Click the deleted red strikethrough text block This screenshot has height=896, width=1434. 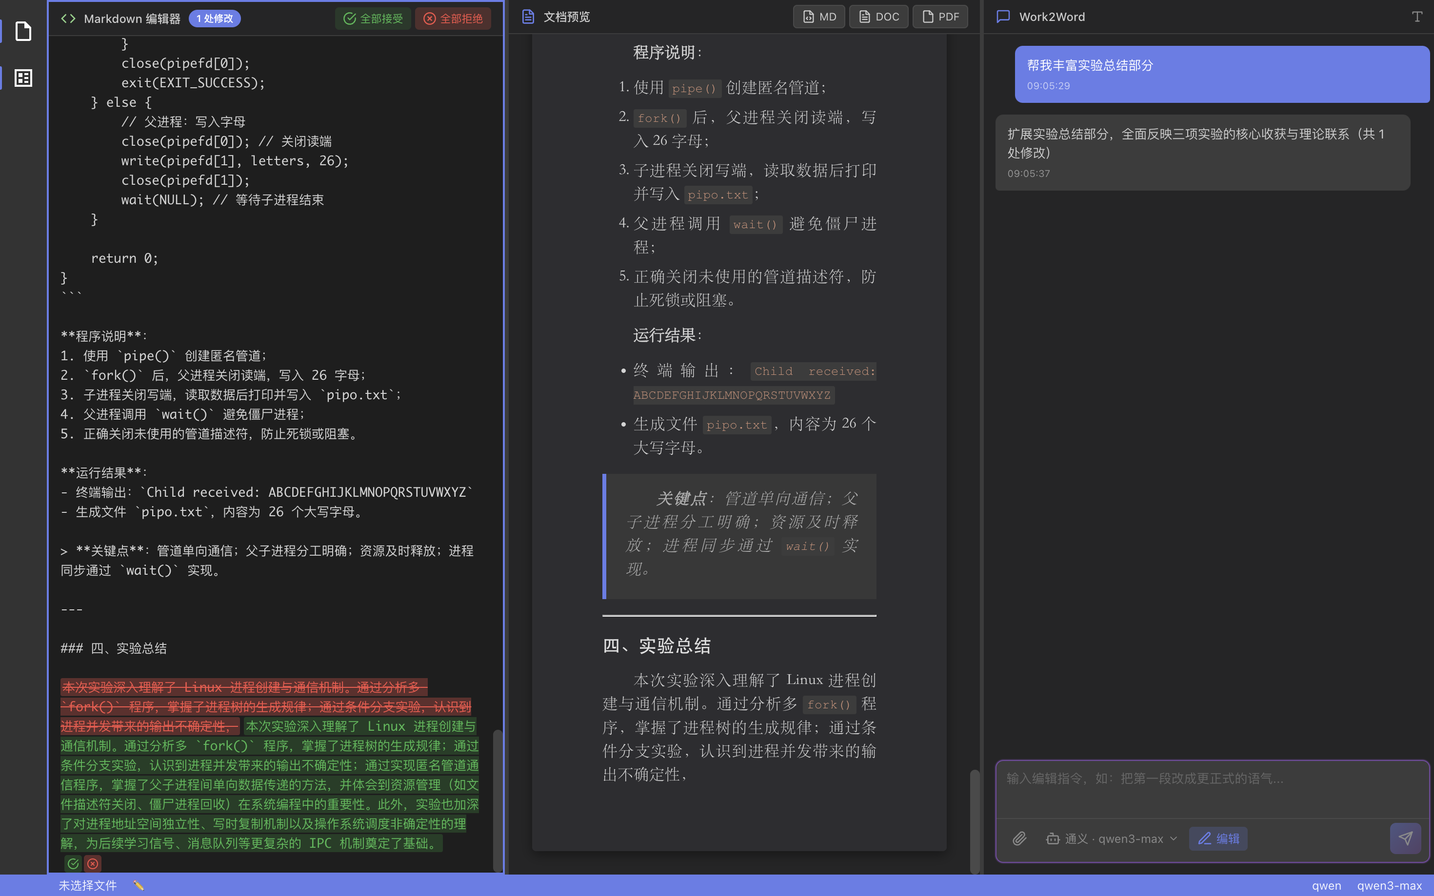(266, 706)
